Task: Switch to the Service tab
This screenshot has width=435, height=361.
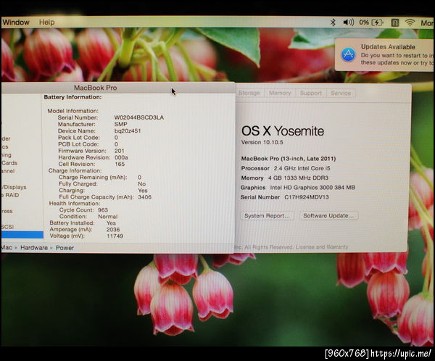Action: (341, 93)
